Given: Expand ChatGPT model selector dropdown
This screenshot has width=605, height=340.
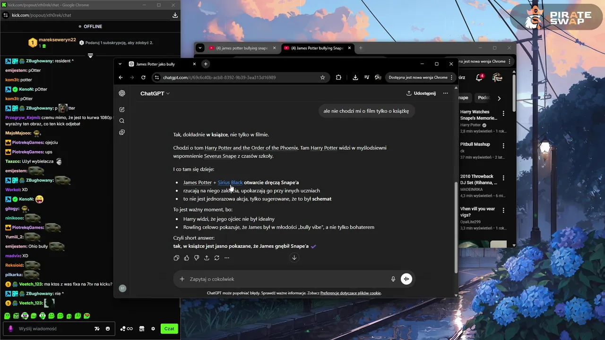Looking at the screenshot, I should click(155, 93).
